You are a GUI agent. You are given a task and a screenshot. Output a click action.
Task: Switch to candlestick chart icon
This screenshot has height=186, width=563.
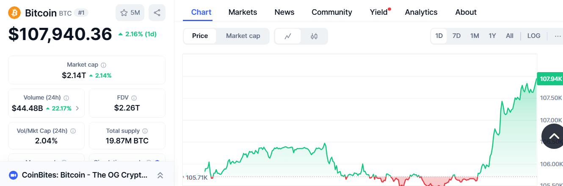pyautogui.click(x=314, y=36)
